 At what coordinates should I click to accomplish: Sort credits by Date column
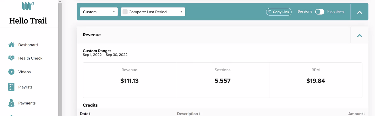click(x=85, y=114)
